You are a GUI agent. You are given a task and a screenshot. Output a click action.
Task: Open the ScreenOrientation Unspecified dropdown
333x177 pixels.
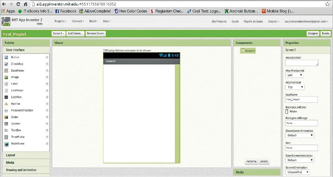298,172
